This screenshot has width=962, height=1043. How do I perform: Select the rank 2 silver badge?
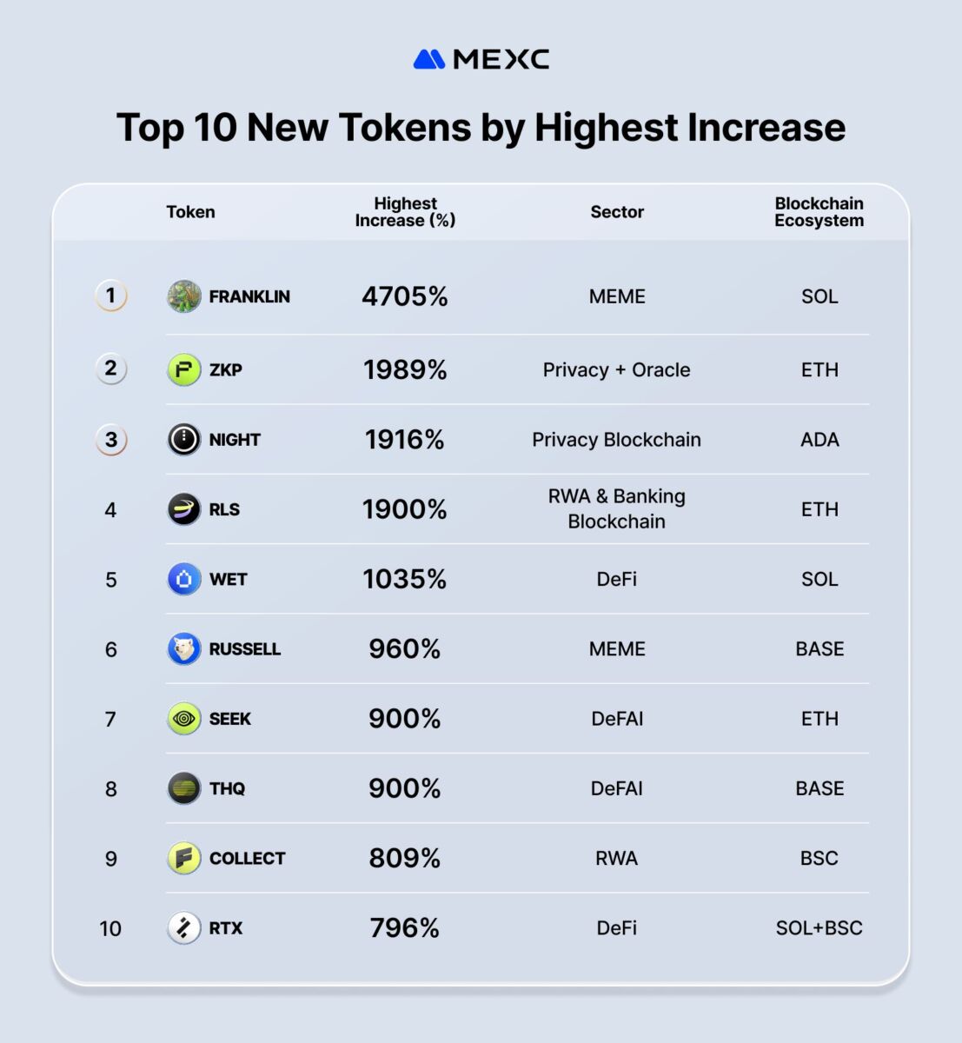tap(110, 369)
